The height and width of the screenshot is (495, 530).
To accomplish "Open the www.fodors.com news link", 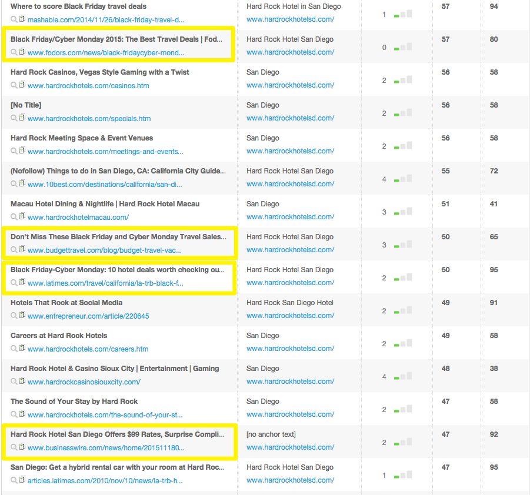I will coord(106,53).
